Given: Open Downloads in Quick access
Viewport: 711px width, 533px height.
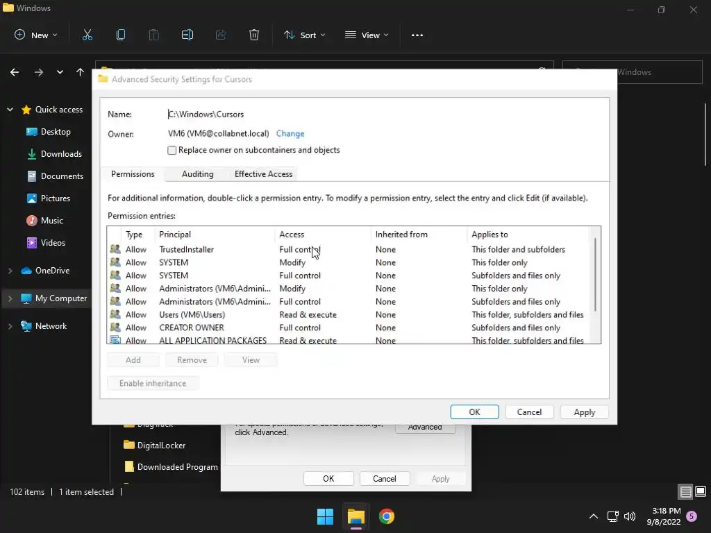Looking at the screenshot, I should (x=54, y=154).
